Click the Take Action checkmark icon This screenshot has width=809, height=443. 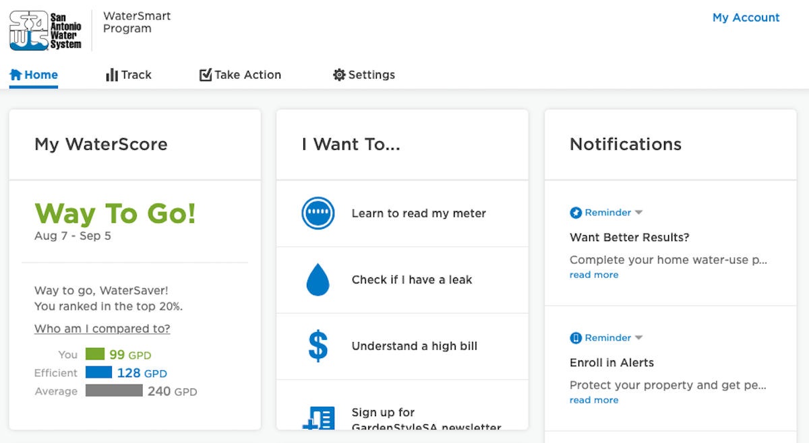pos(206,75)
